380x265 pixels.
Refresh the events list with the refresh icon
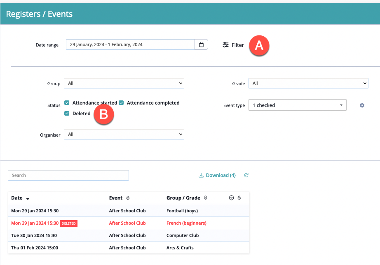[x=246, y=175]
